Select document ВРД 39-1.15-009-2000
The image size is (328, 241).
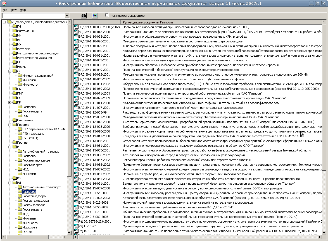coord(94,188)
